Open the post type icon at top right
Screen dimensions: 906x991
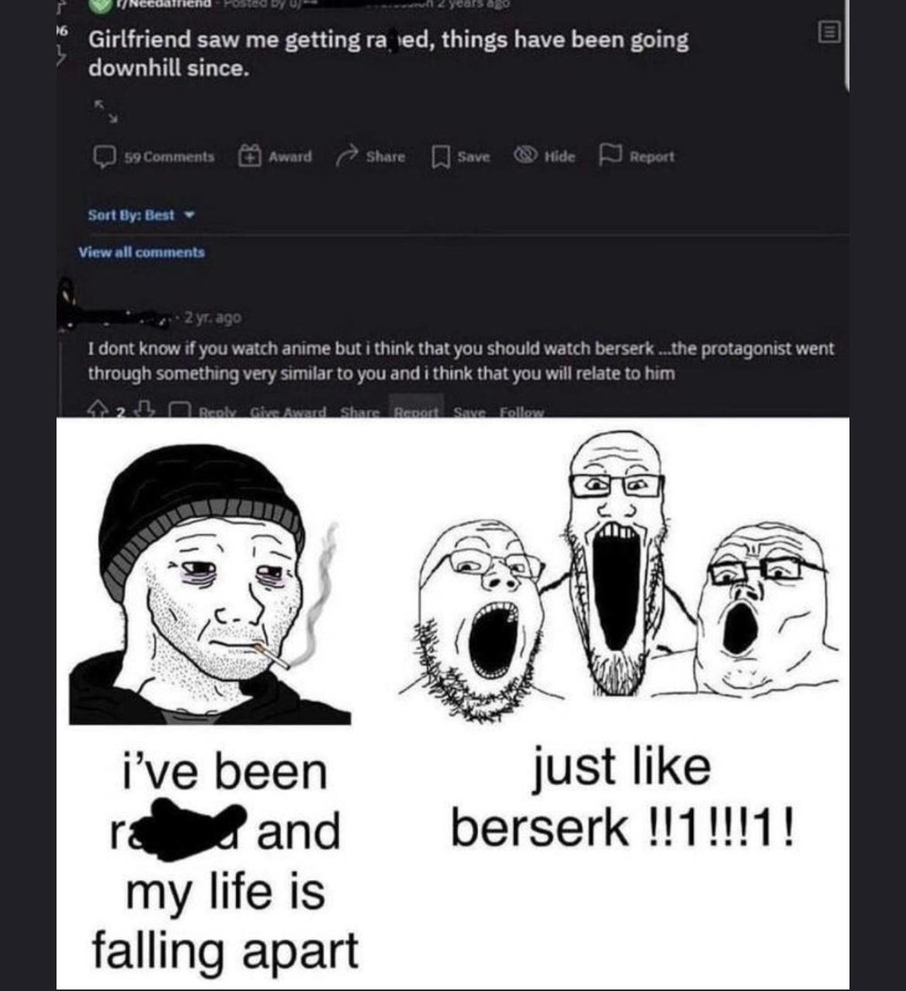click(x=829, y=33)
